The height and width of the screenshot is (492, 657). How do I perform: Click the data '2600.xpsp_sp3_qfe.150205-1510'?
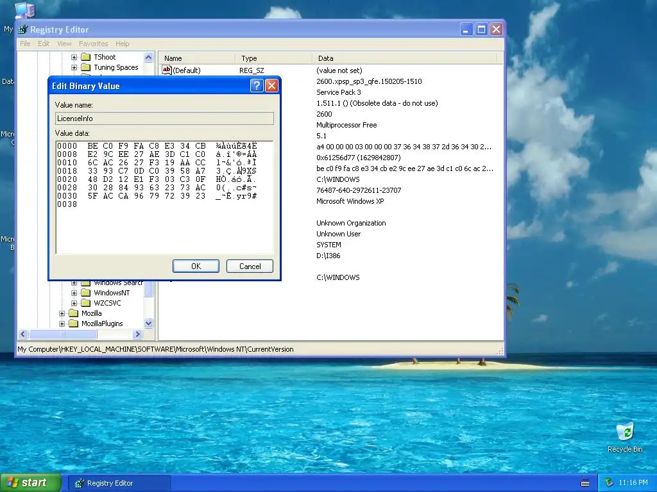pos(369,81)
